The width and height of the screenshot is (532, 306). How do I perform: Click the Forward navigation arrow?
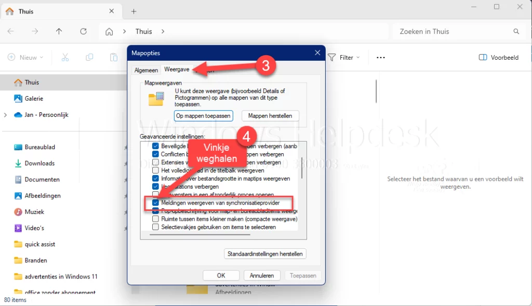coord(35,31)
